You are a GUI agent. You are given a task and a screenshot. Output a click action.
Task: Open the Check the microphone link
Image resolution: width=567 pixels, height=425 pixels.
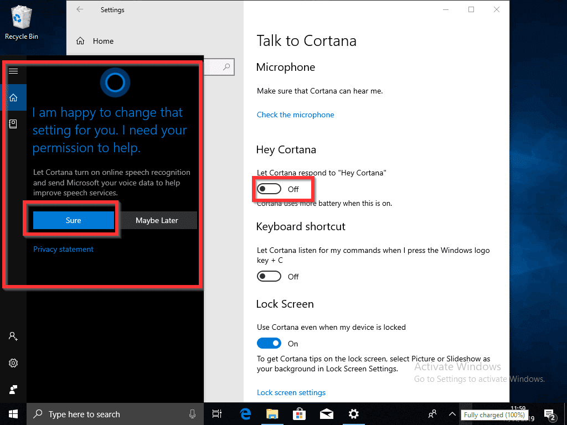pos(295,115)
